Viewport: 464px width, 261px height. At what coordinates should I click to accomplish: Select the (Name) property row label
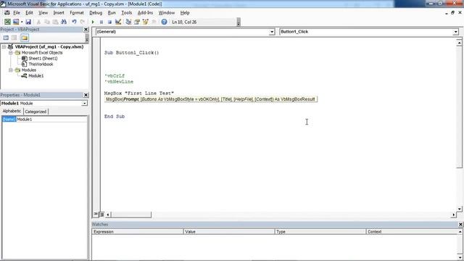9,119
